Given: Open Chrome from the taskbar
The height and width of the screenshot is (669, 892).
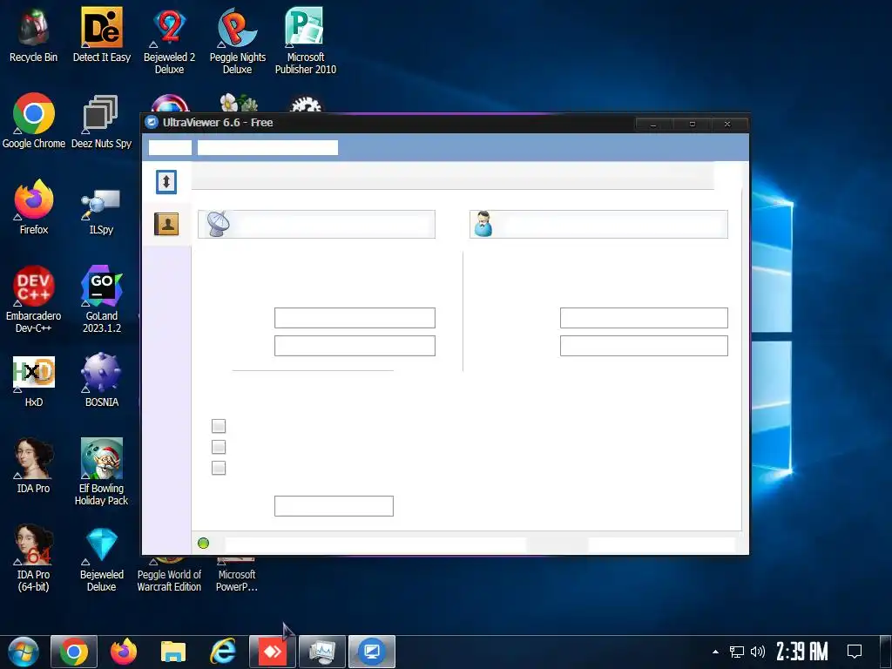Looking at the screenshot, I should click(74, 652).
